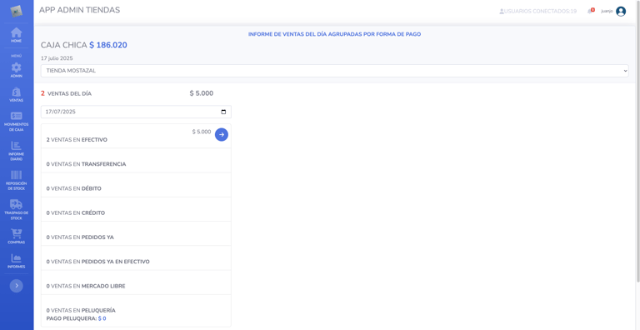Click the 17 julio 2025 date text

tap(57, 58)
